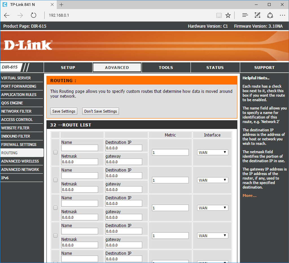This screenshot has width=289, height=263.
Task: Expand first route's WAN interface dropdown
Action: (212, 153)
